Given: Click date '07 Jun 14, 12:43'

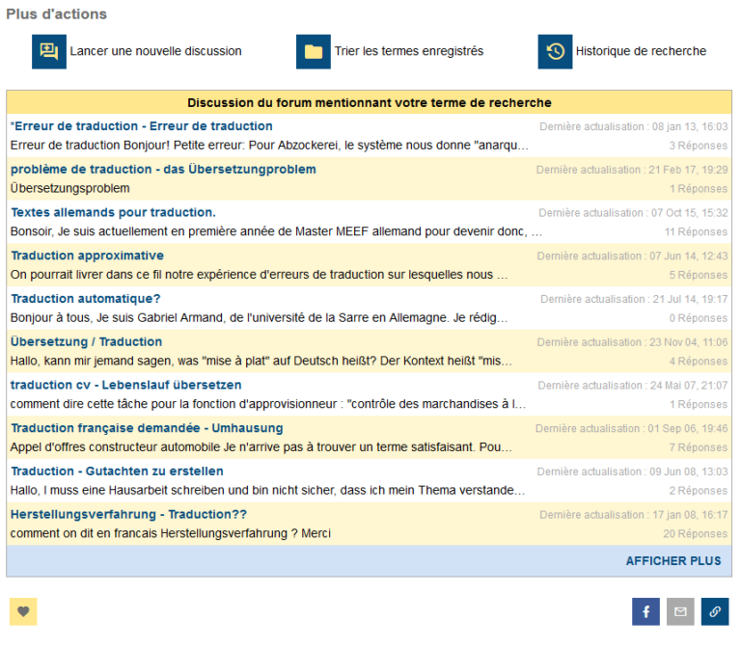Looking at the screenshot, I should point(689,256).
